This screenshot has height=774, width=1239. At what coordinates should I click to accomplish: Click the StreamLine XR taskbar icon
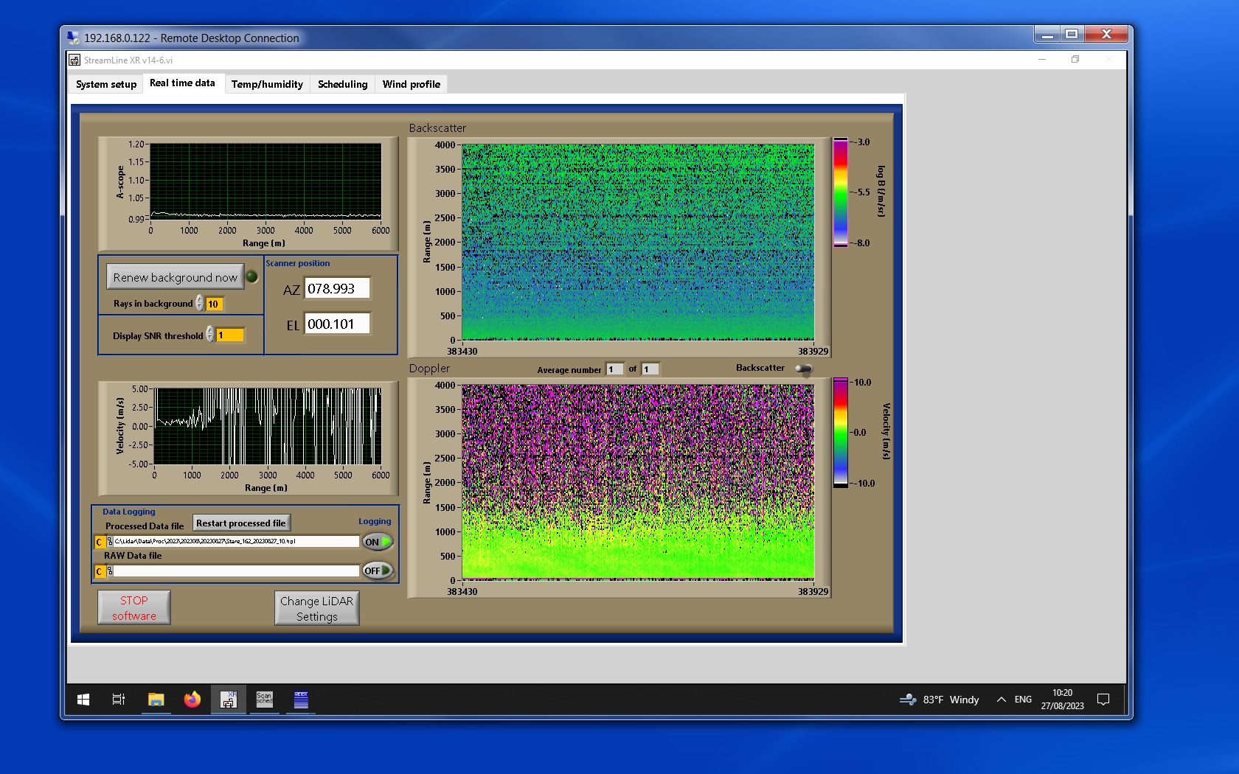tap(229, 700)
